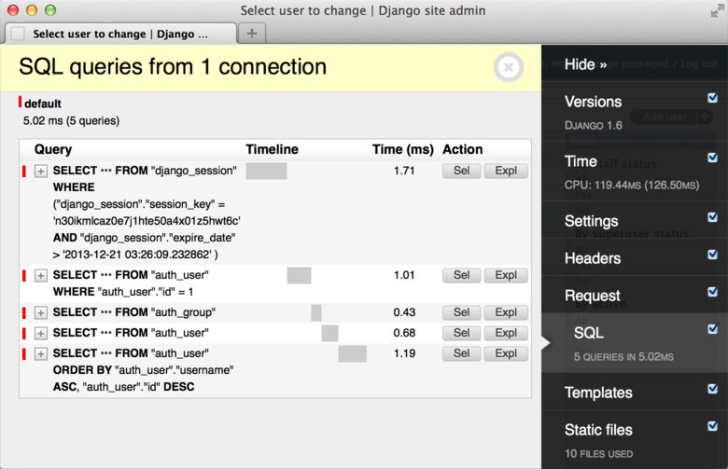Open the Time panel
The width and height of the screenshot is (728, 469).
[581, 161]
